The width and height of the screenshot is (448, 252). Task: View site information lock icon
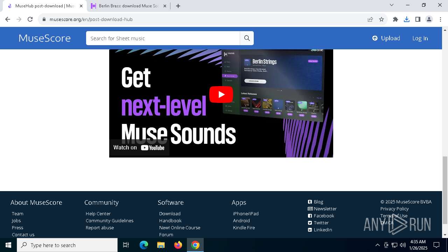[x=44, y=19]
